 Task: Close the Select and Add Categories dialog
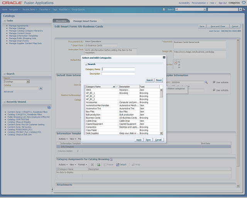[164, 58]
